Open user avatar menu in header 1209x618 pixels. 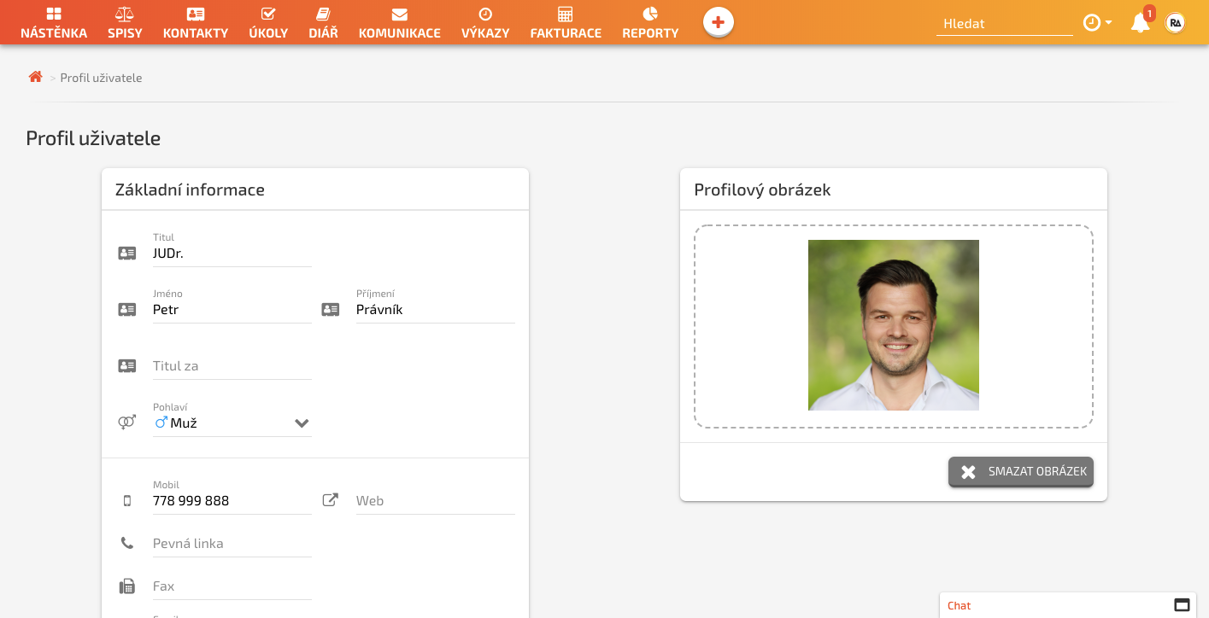pyautogui.click(x=1176, y=23)
